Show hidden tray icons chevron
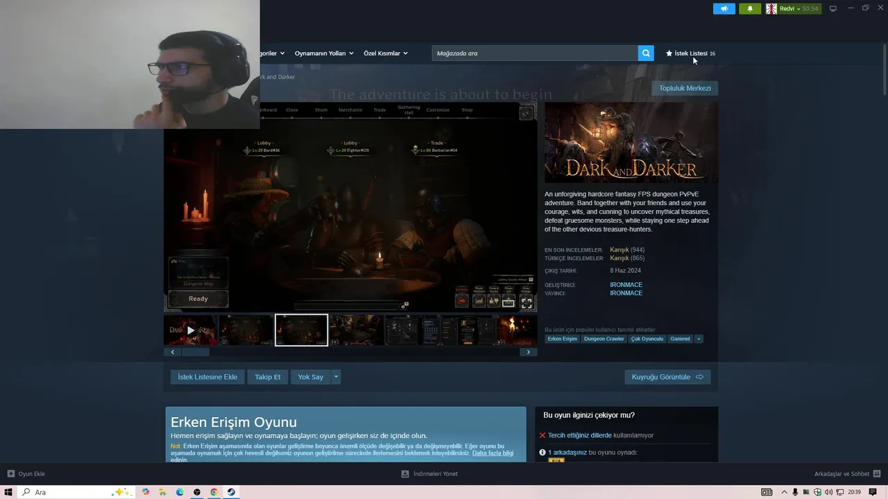 click(783, 492)
